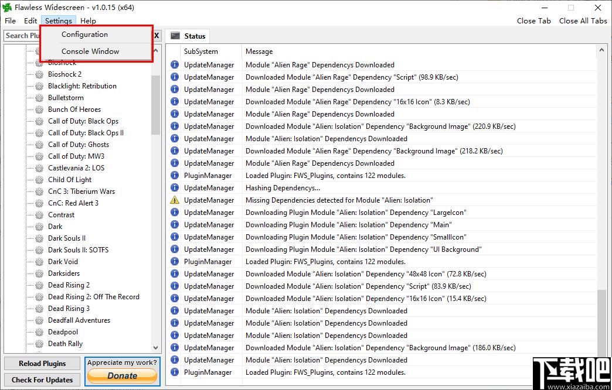Click warning icon on Missing Dependencies row
Viewport: 612px width, 390px height.
point(175,200)
